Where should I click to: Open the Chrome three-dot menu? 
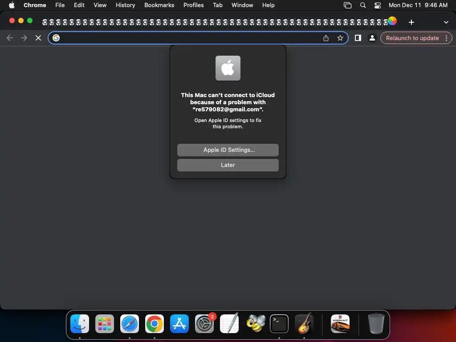click(446, 38)
